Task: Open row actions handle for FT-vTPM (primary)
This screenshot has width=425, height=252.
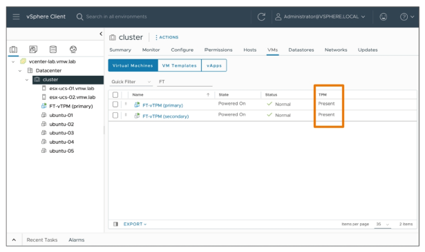Action: pyautogui.click(x=126, y=104)
